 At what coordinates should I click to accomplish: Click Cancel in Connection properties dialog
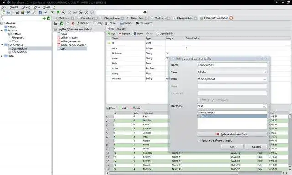click(256, 147)
